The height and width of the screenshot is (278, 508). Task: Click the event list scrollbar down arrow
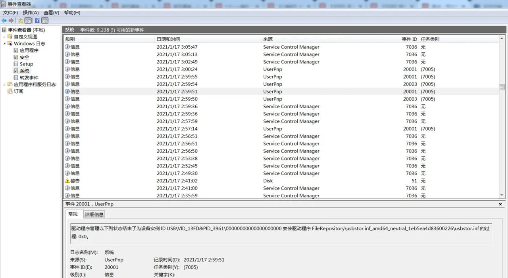point(502,195)
